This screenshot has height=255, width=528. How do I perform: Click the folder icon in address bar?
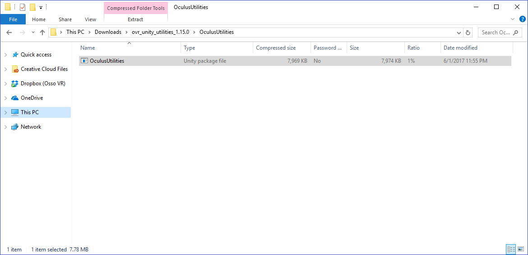click(x=53, y=32)
